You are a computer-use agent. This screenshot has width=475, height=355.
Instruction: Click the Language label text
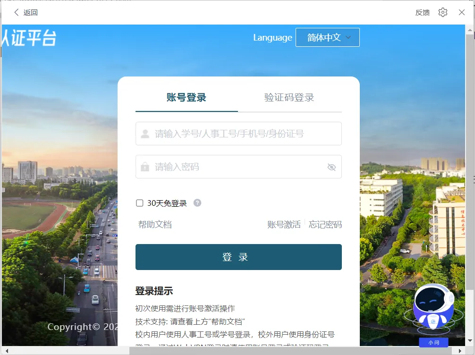272,38
